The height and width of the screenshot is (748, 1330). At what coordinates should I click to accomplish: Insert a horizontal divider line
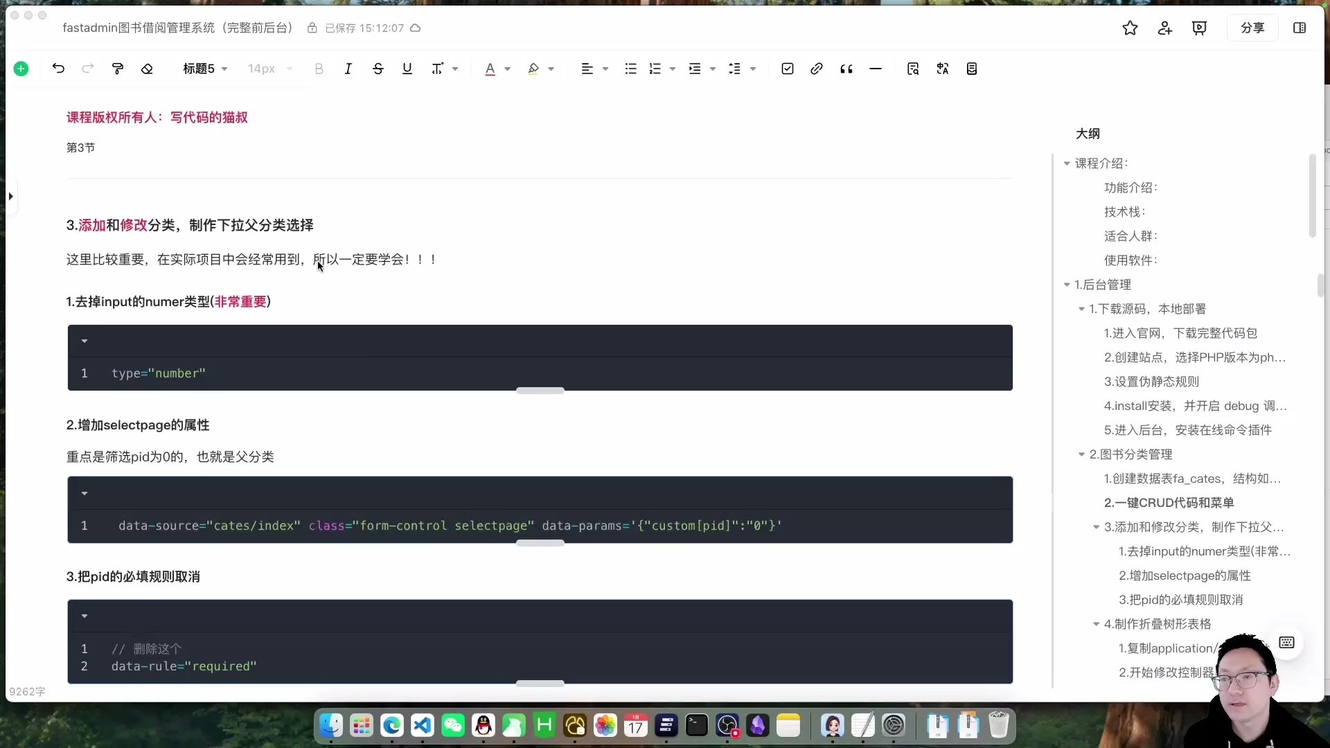pyautogui.click(x=875, y=69)
